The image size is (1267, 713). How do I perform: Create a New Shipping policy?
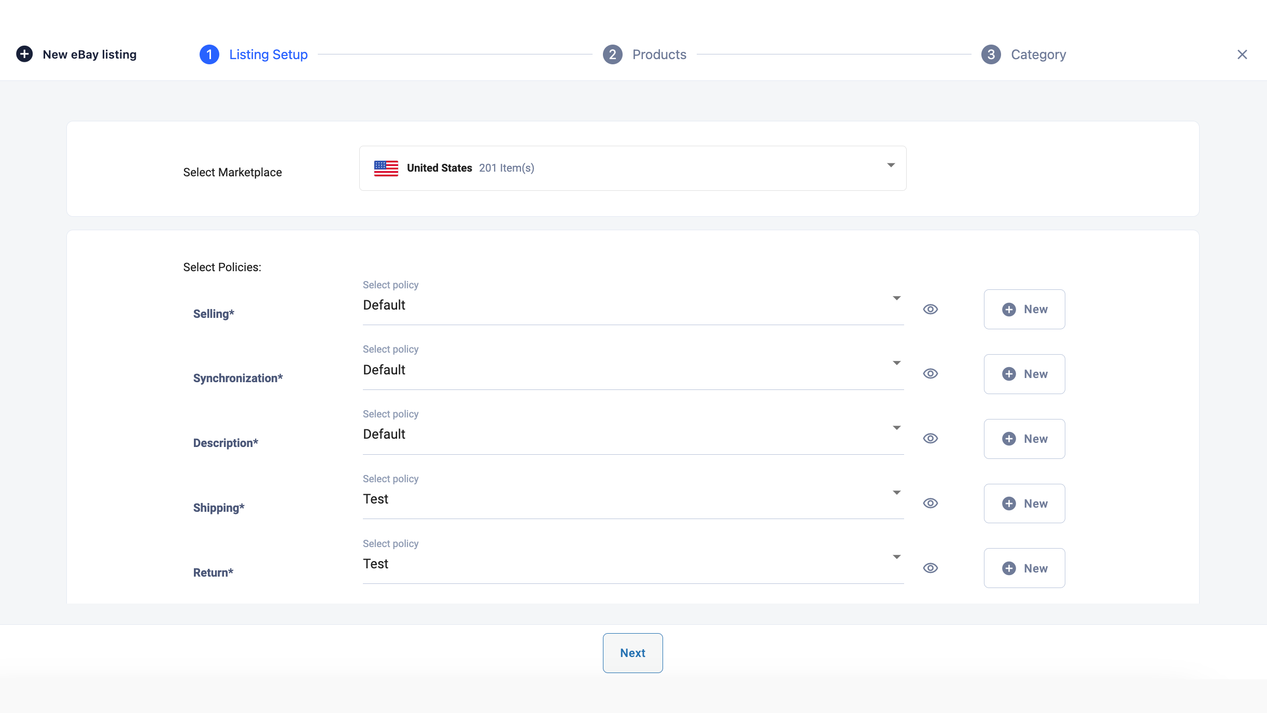pyautogui.click(x=1024, y=504)
